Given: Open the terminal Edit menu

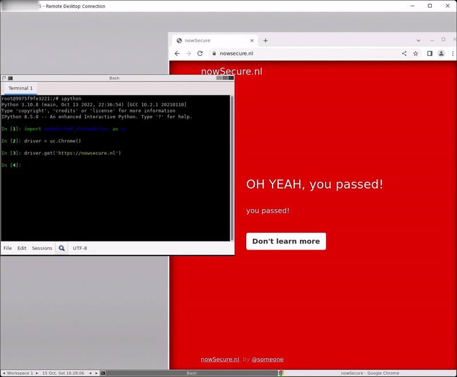Looking at the screenshot, I should pyautogui.click(x=22, y=248).
